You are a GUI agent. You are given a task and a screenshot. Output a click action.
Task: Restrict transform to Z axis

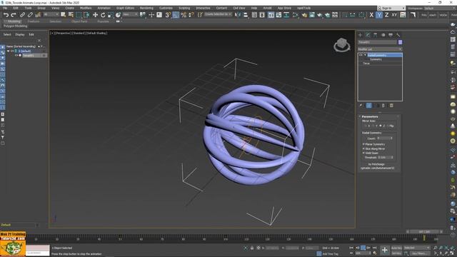pyautogui.click(x=386, y=15)
